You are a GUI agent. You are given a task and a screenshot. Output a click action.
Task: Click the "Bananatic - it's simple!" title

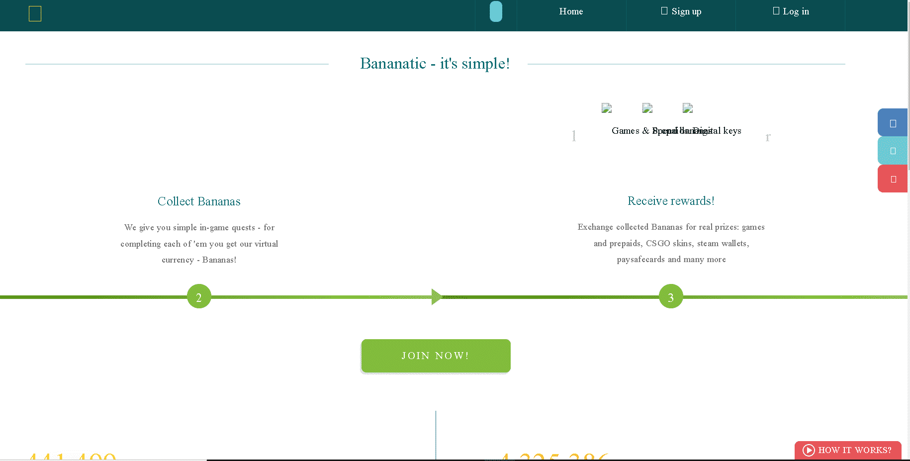tap(435, 64)
